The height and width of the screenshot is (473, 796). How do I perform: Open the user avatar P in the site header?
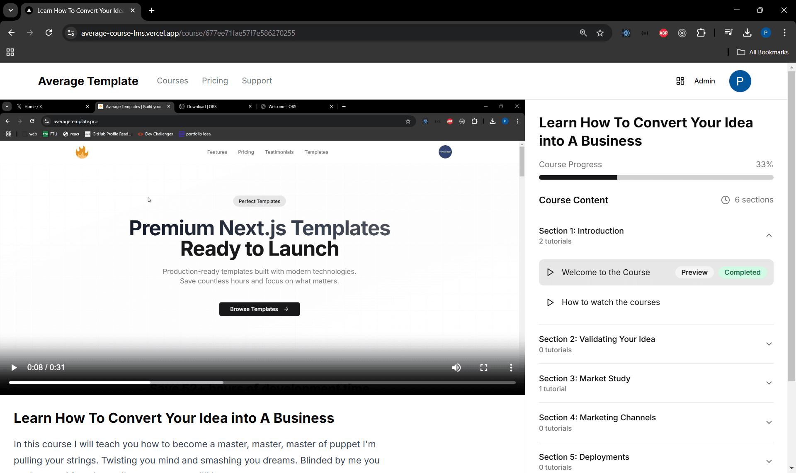(740, 81)
